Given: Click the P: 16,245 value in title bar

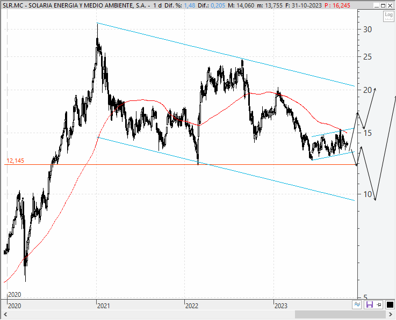Looking at the screenshot, I should pyautogui.click(x=337, y=5).
